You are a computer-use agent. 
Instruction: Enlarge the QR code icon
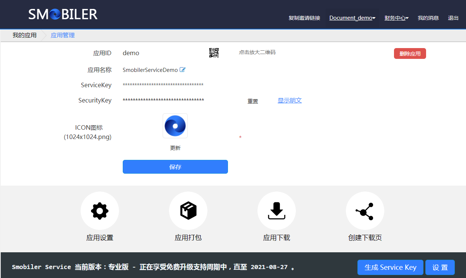coord(214,53)
